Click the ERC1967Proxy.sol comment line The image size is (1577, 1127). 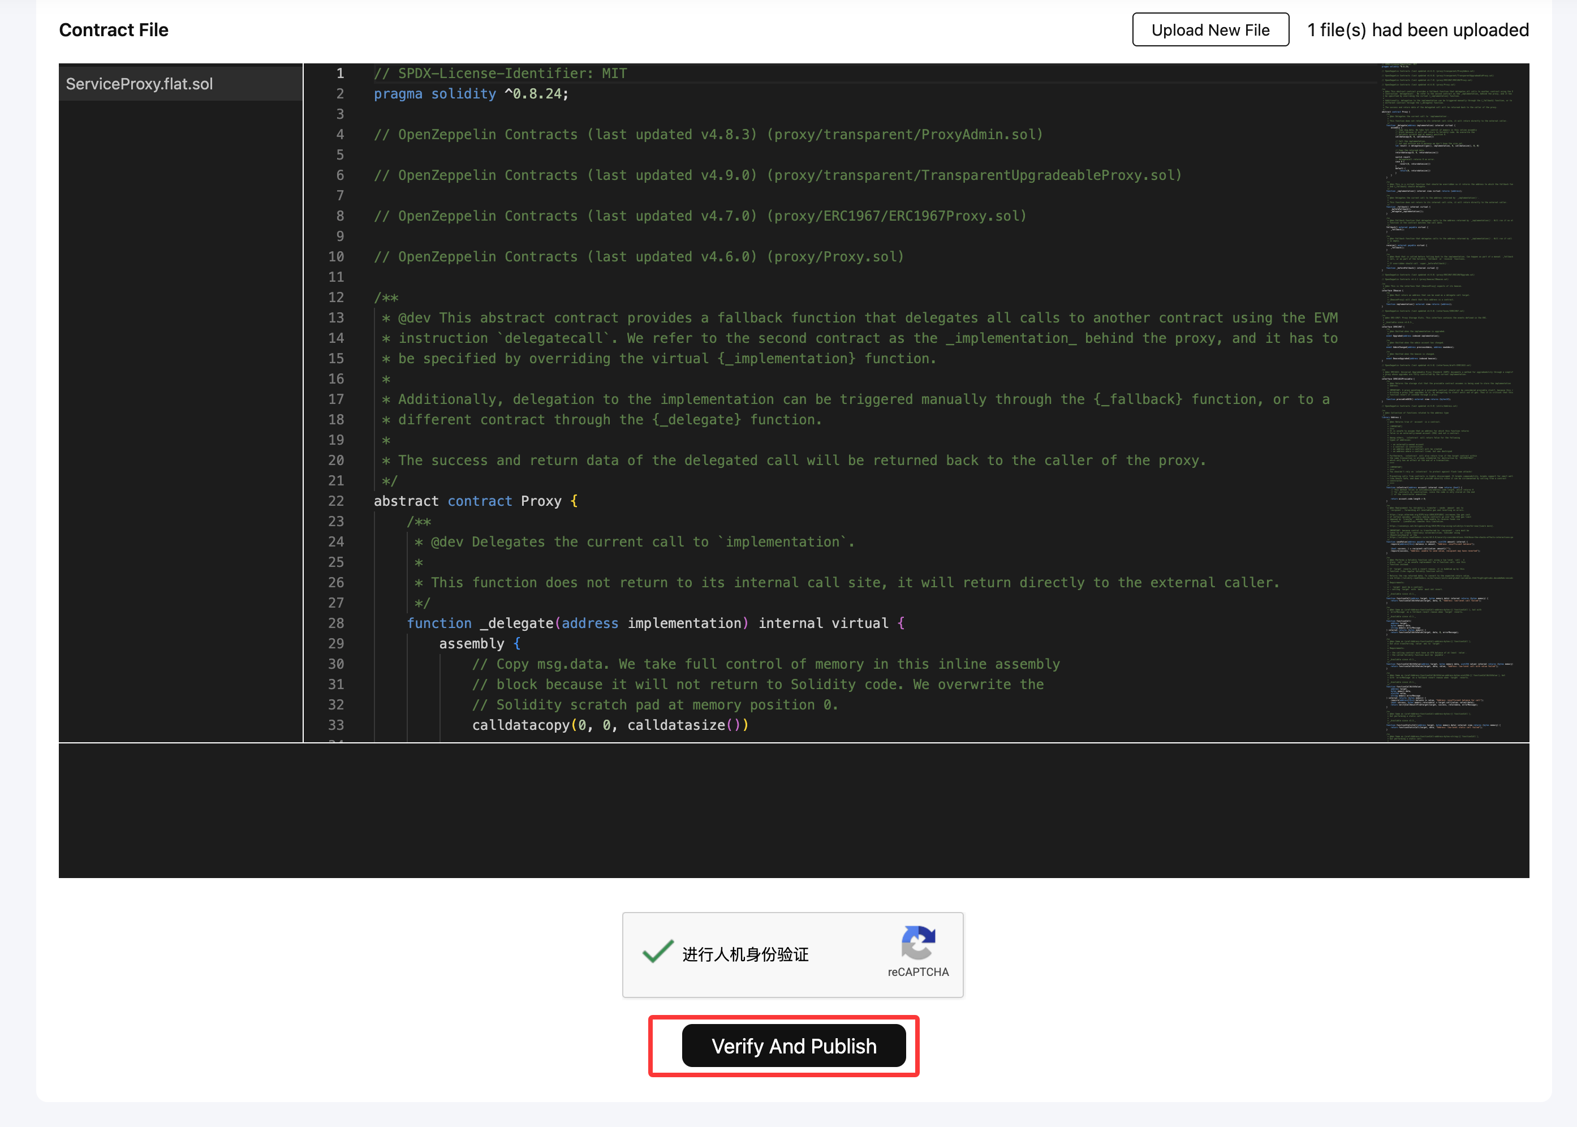tap(700, 216)
